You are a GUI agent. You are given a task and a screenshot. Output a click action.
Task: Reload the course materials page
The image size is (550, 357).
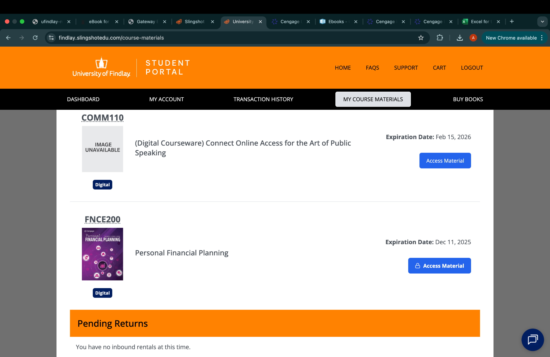click(35, 38)
